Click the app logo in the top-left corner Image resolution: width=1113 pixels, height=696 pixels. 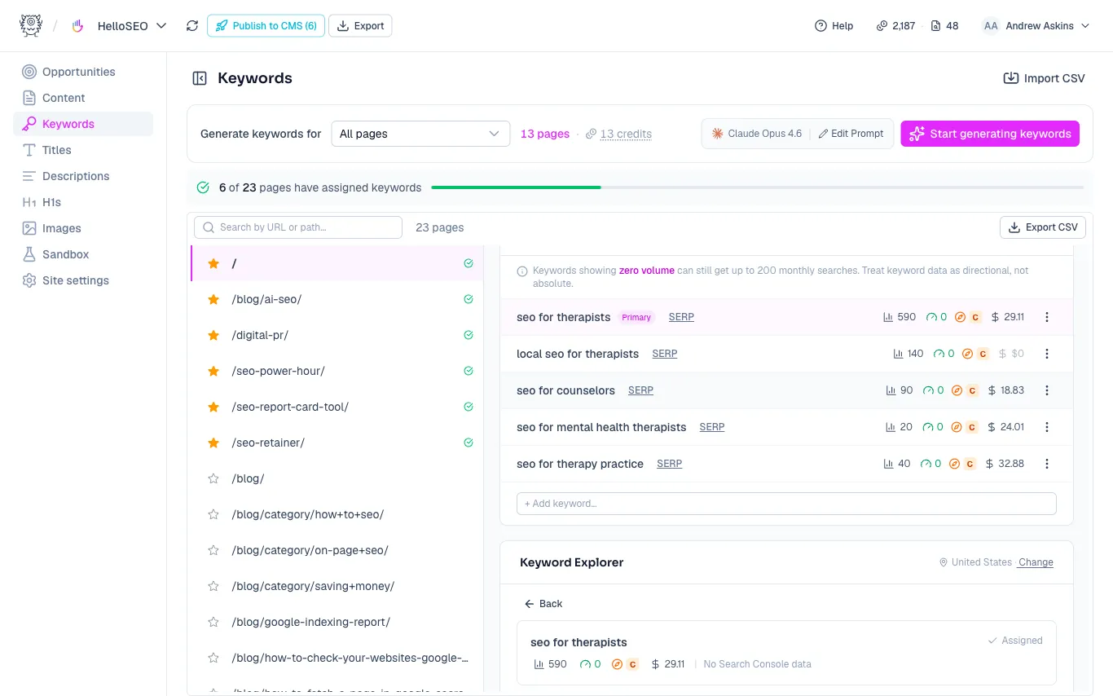point(31,25)
